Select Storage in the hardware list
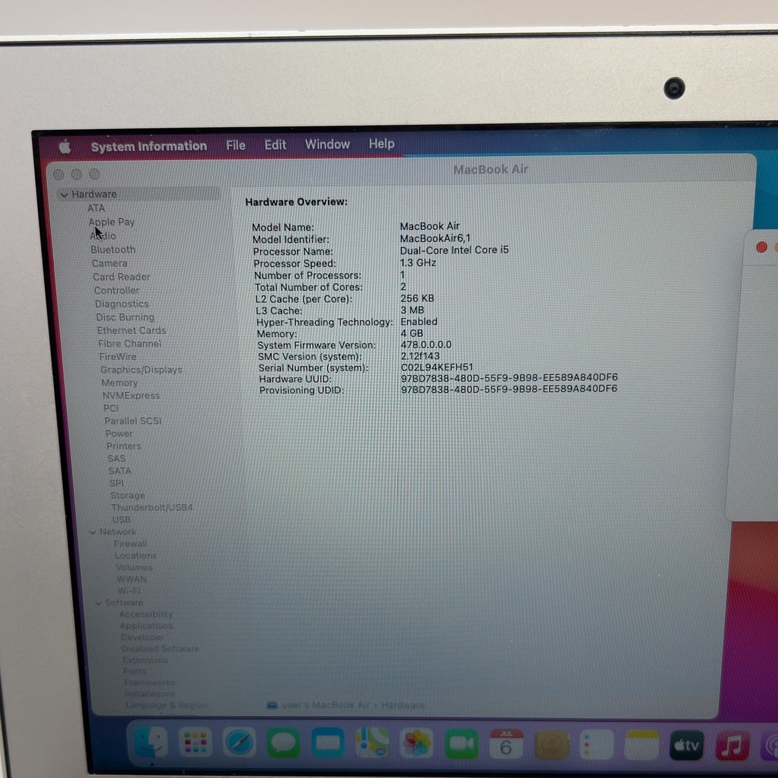 tap(128, 495)
